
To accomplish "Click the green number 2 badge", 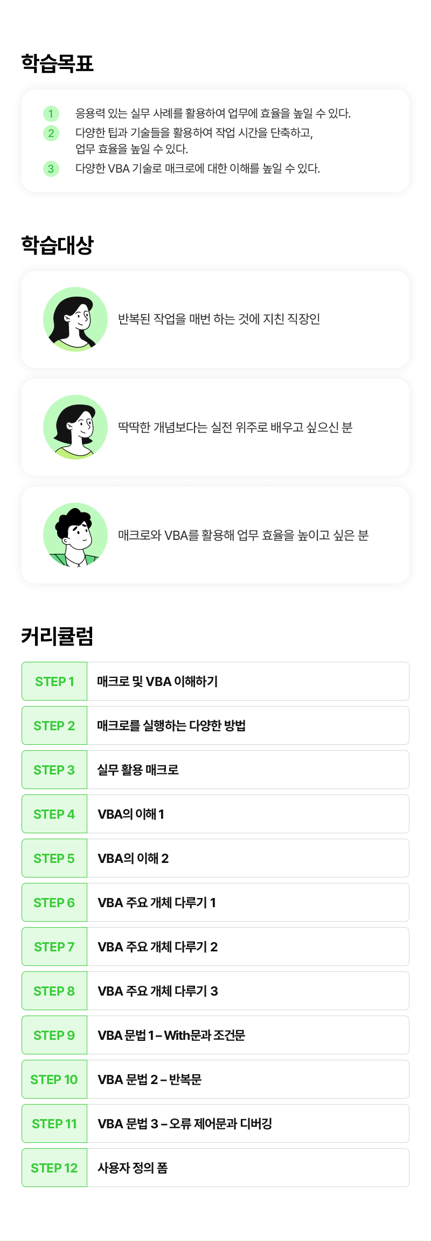I will [51, 133].
